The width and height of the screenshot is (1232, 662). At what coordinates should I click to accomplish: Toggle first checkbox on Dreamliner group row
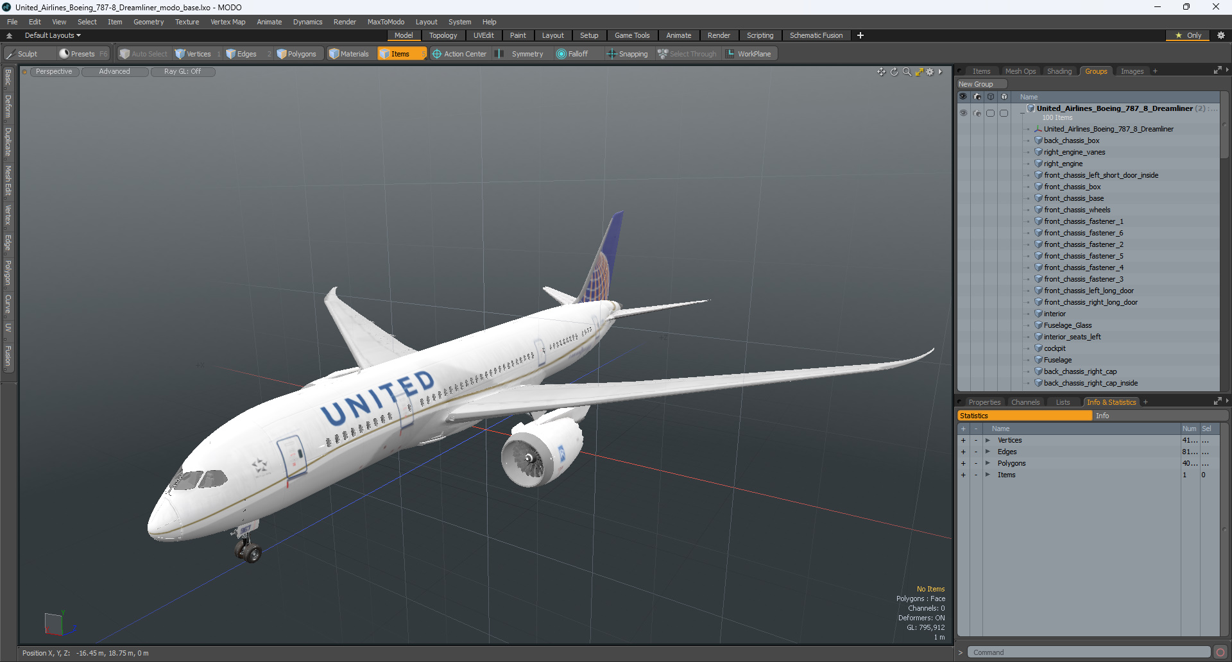[x=990, y=113]
